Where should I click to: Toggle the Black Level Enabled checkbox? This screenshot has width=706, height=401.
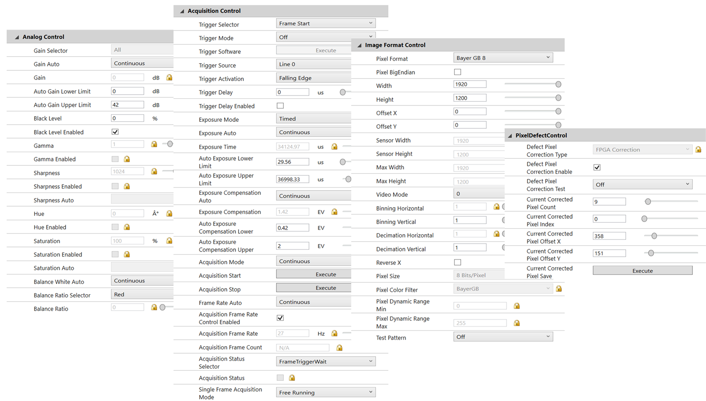(115, 132)
